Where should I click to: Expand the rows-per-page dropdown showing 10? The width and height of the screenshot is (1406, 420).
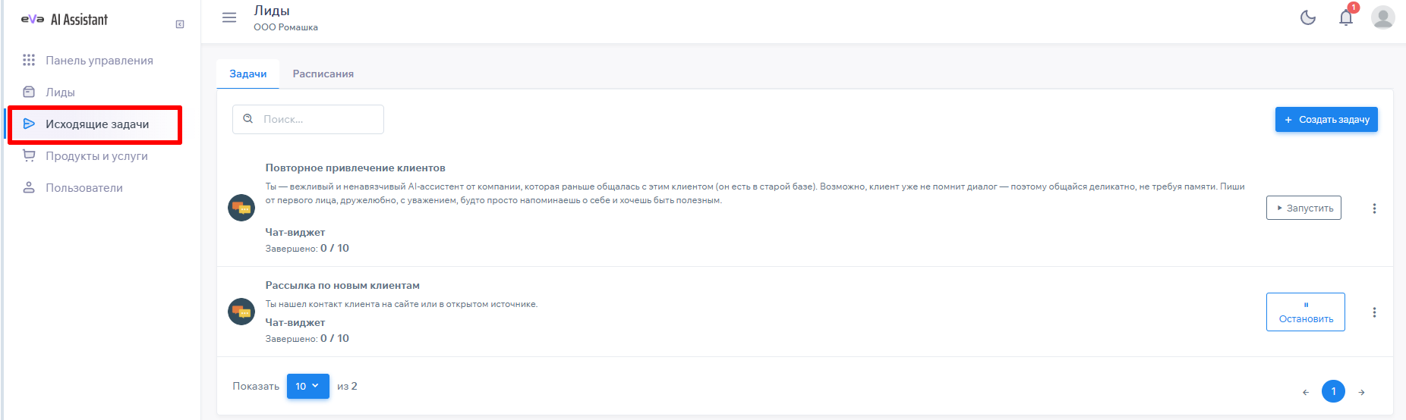[x=307, y=386]
